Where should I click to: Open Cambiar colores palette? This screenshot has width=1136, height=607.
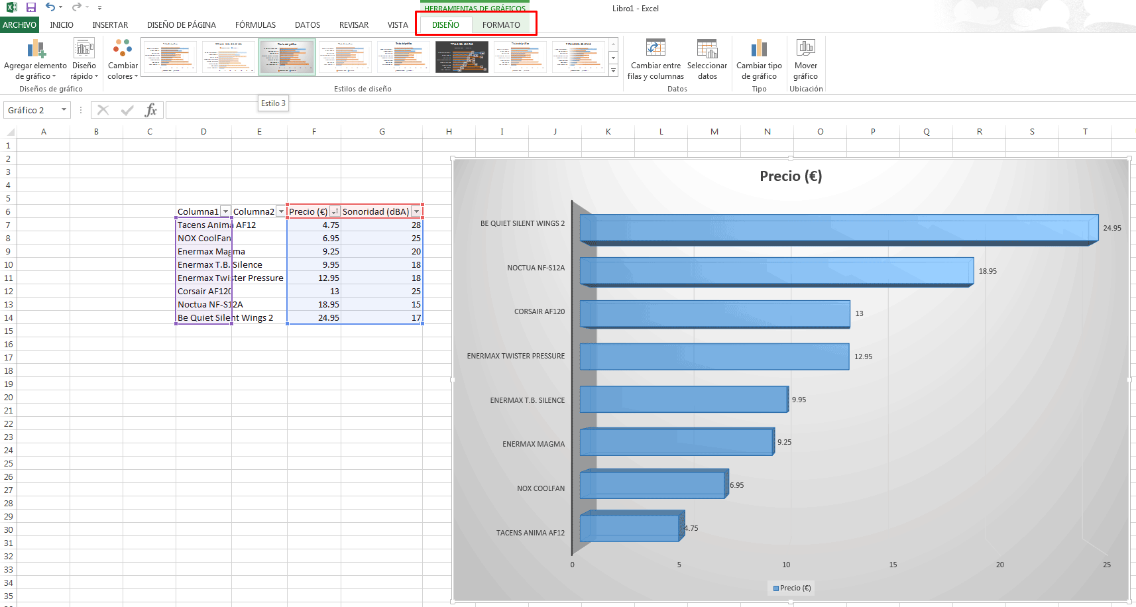(x=123, y=59)
